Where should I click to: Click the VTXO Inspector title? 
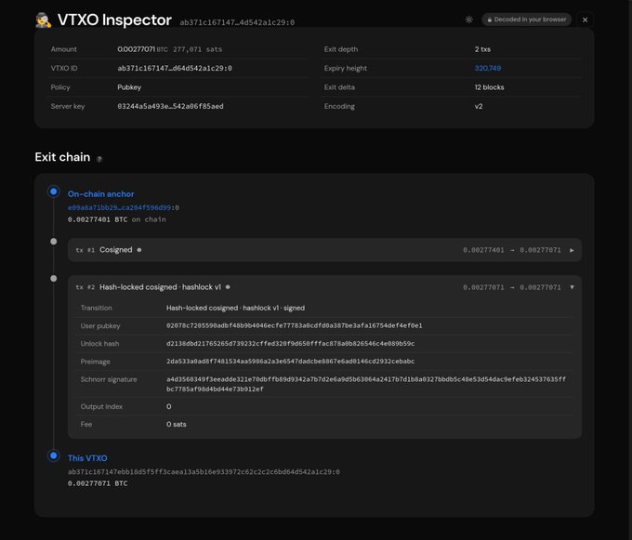tap(114, 20)
